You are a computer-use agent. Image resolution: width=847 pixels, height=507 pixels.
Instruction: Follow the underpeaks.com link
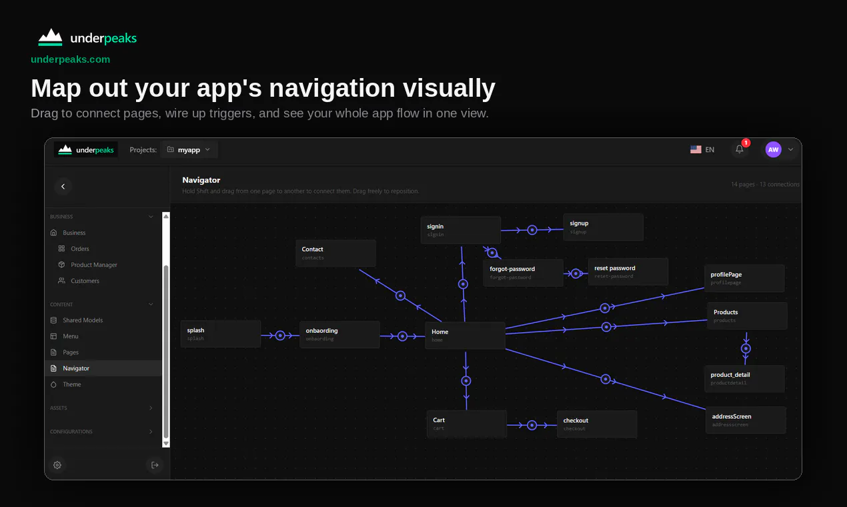70,59
